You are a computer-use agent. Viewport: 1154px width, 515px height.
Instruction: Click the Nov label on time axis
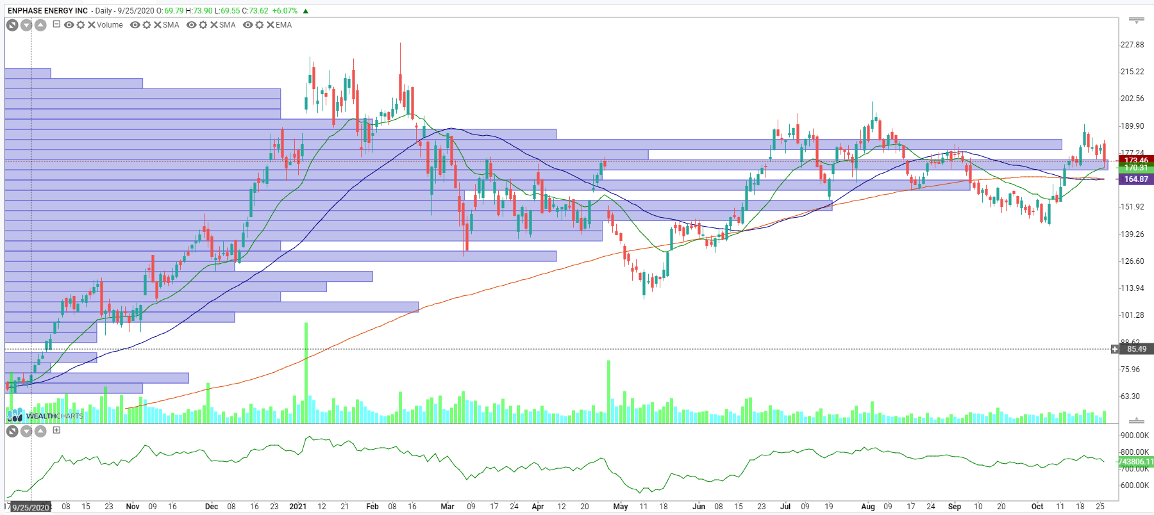(133, 507)
